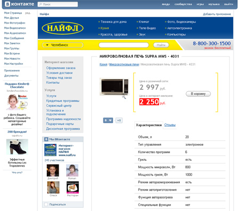Open member Roman's avatar
Screen dimensions: 240x211
click(72, 170)
